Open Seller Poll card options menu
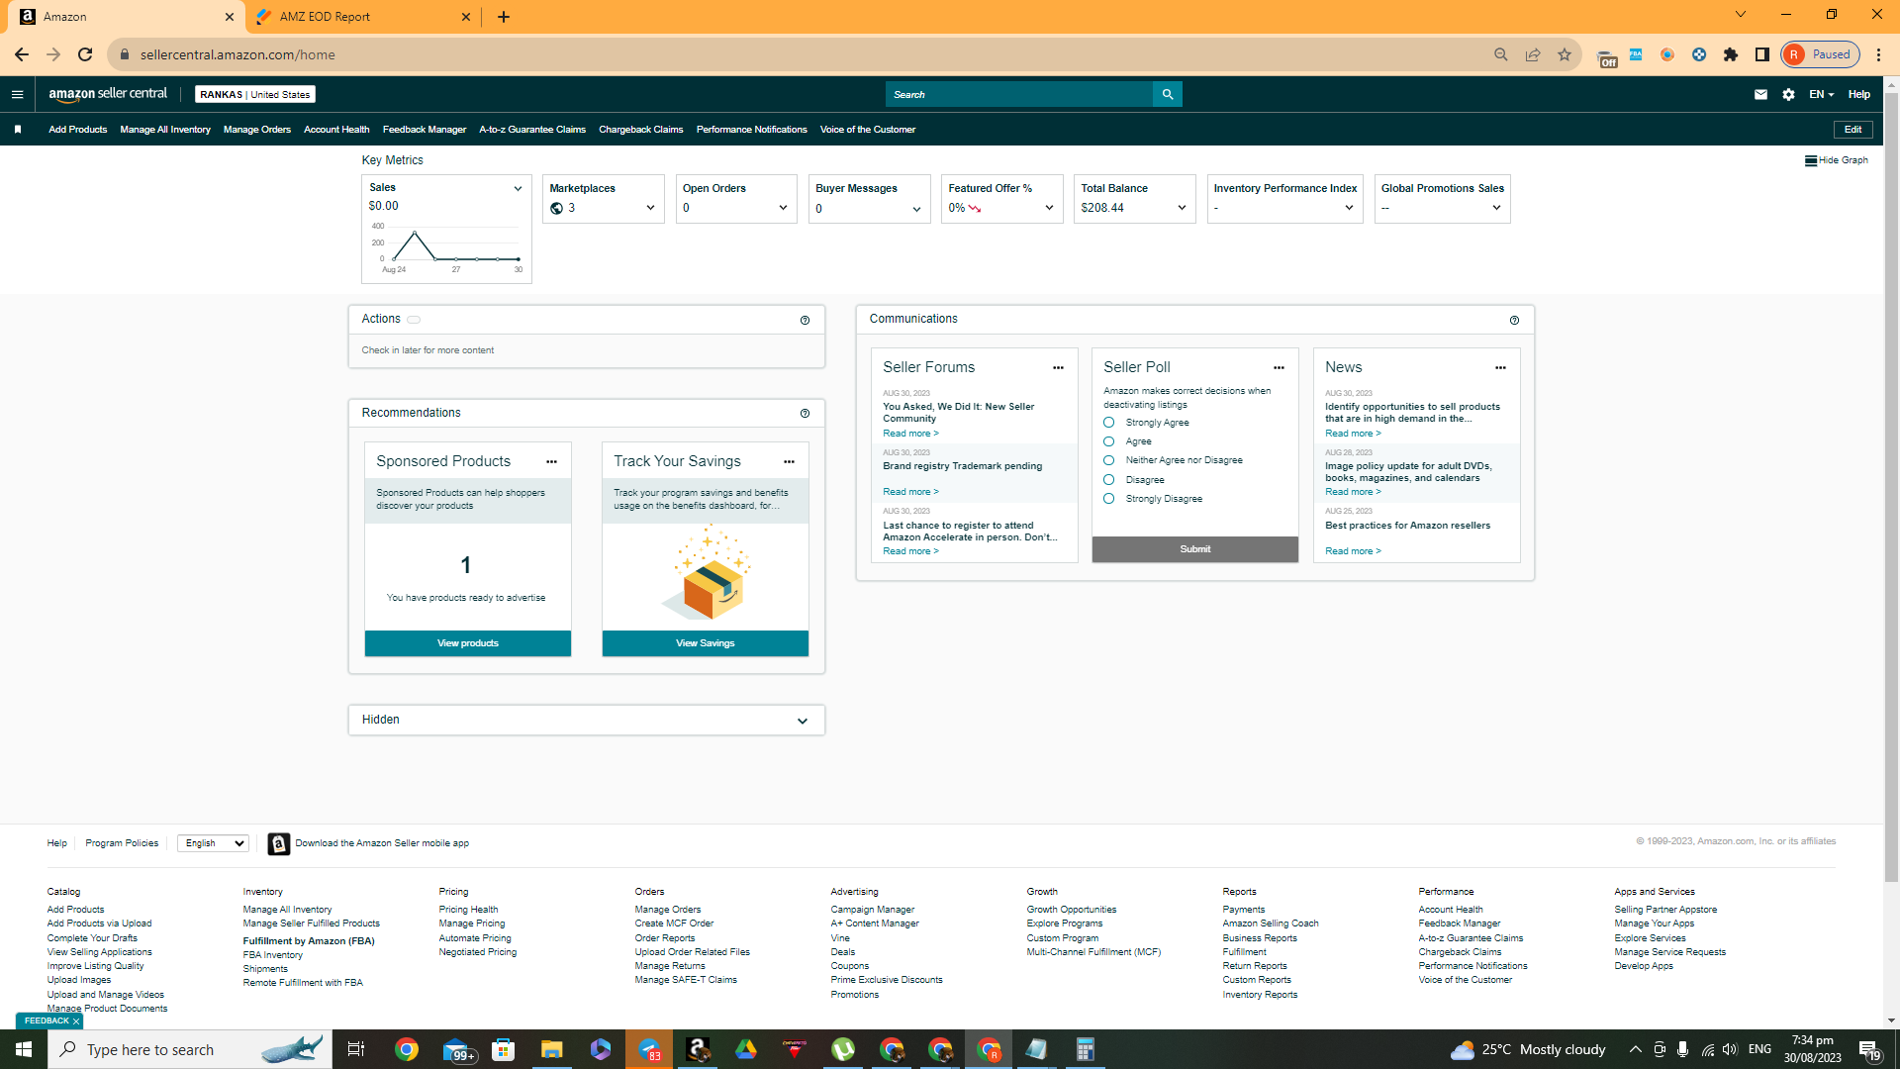This screenshot has width=1900, height=1069. click(x=1279, y=368)
